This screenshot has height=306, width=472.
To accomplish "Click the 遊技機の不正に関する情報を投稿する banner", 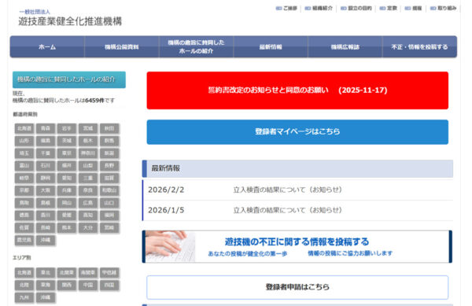I will 297,246.
